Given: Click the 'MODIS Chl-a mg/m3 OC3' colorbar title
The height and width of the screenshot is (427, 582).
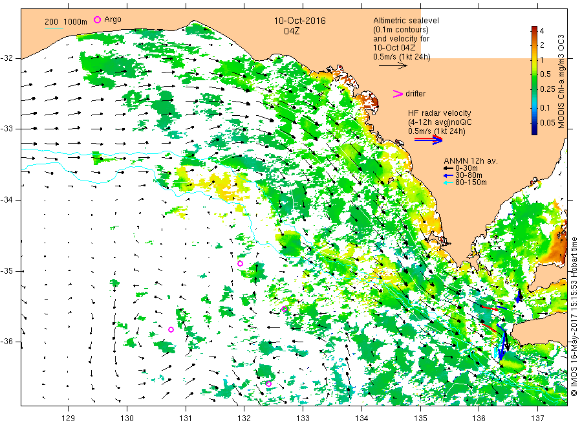Looking at the screenshot, I should [561, 82].
